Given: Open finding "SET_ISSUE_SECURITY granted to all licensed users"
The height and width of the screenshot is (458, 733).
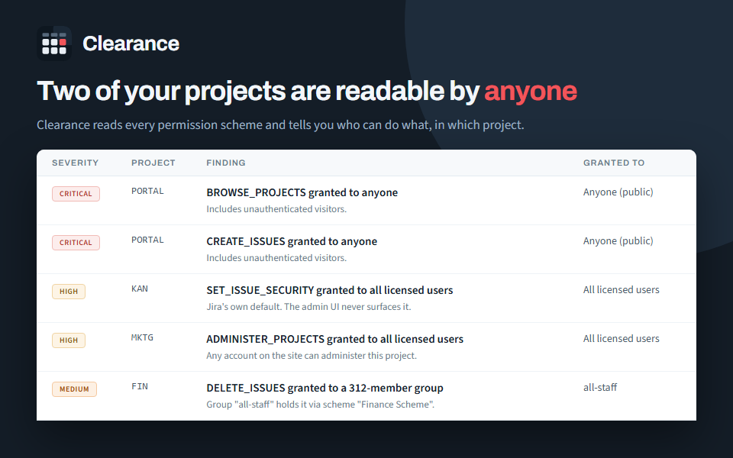Looking at the screenshot, I should [330, 290].
